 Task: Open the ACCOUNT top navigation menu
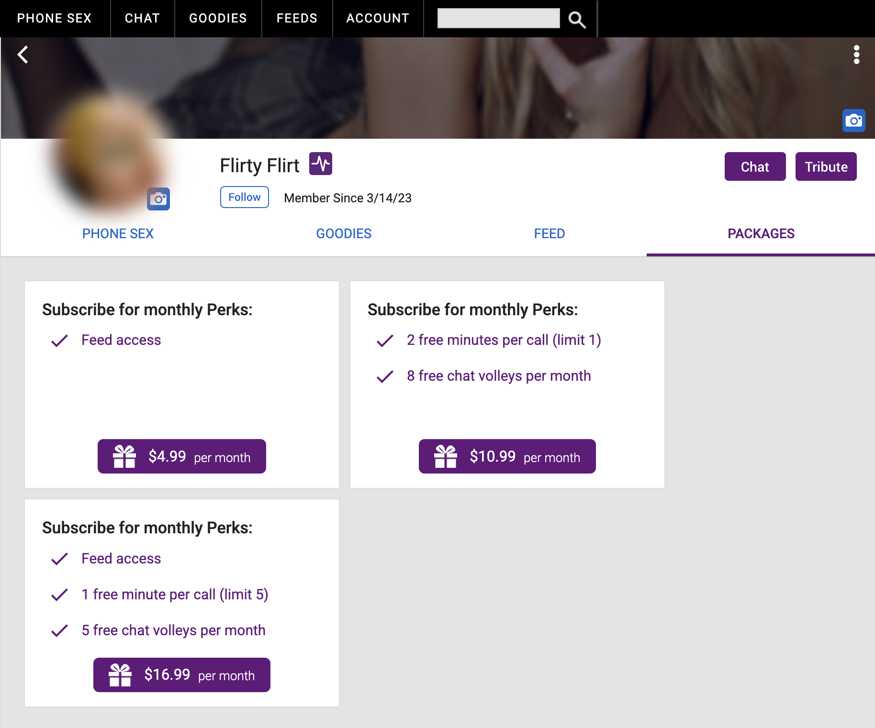[378, 18]
